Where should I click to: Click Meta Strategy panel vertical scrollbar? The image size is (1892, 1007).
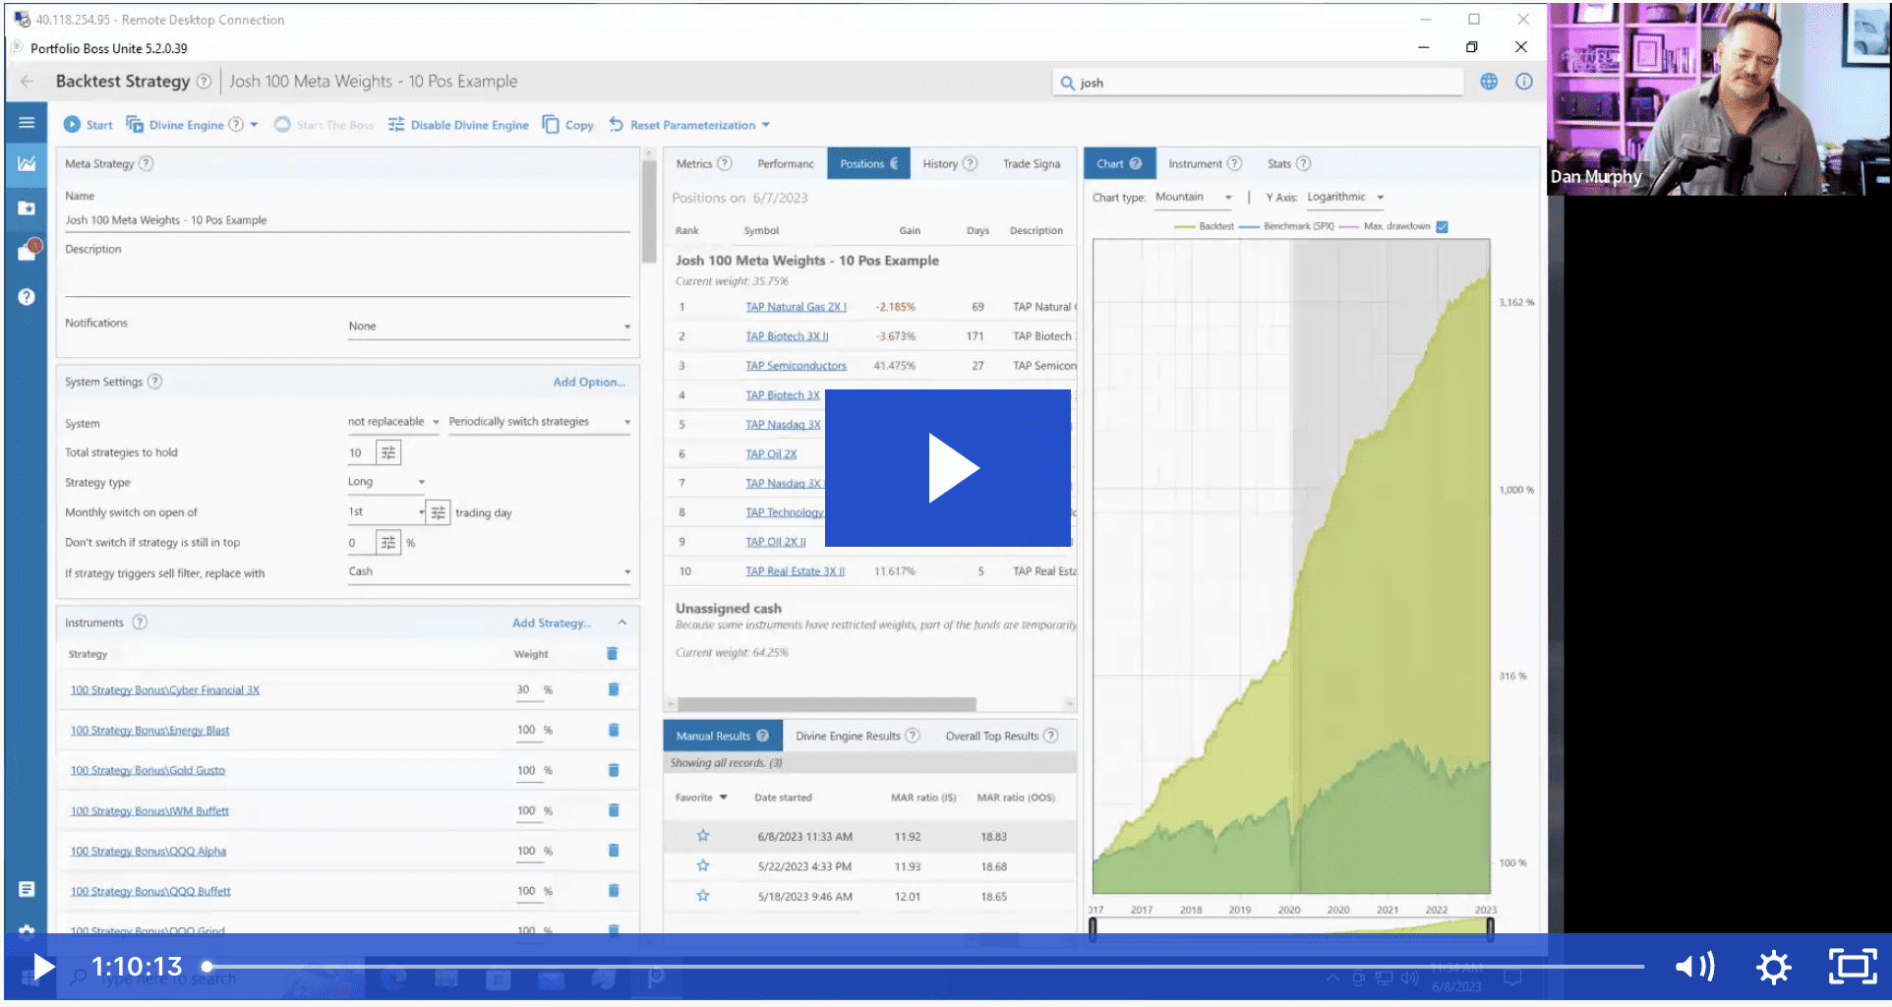tap(648, 211)
